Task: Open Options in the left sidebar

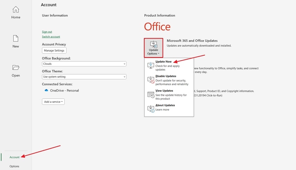Action: point(14,166)
